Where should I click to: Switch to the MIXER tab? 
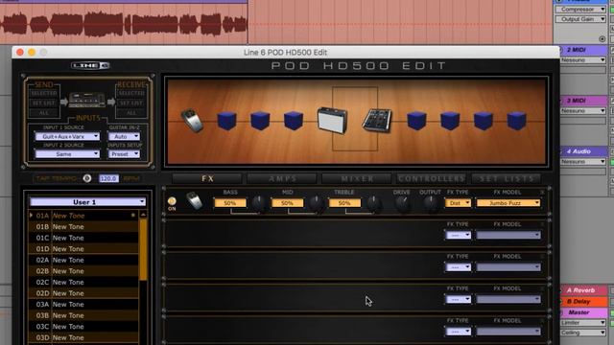point(357,179)
